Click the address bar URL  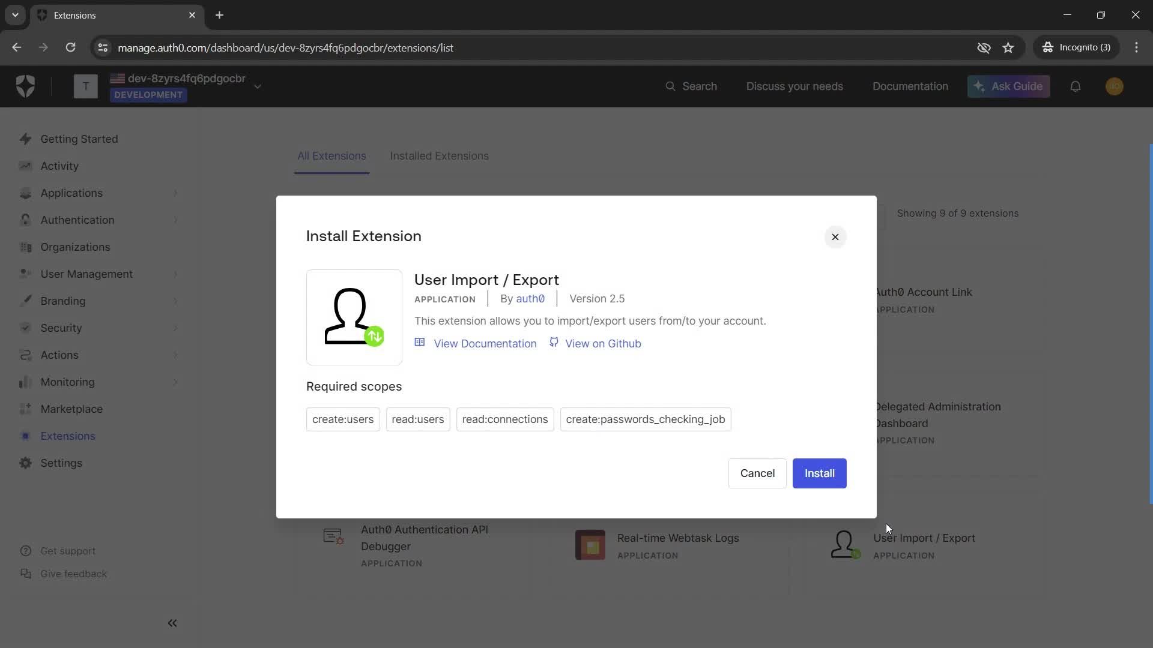(285, 47)
